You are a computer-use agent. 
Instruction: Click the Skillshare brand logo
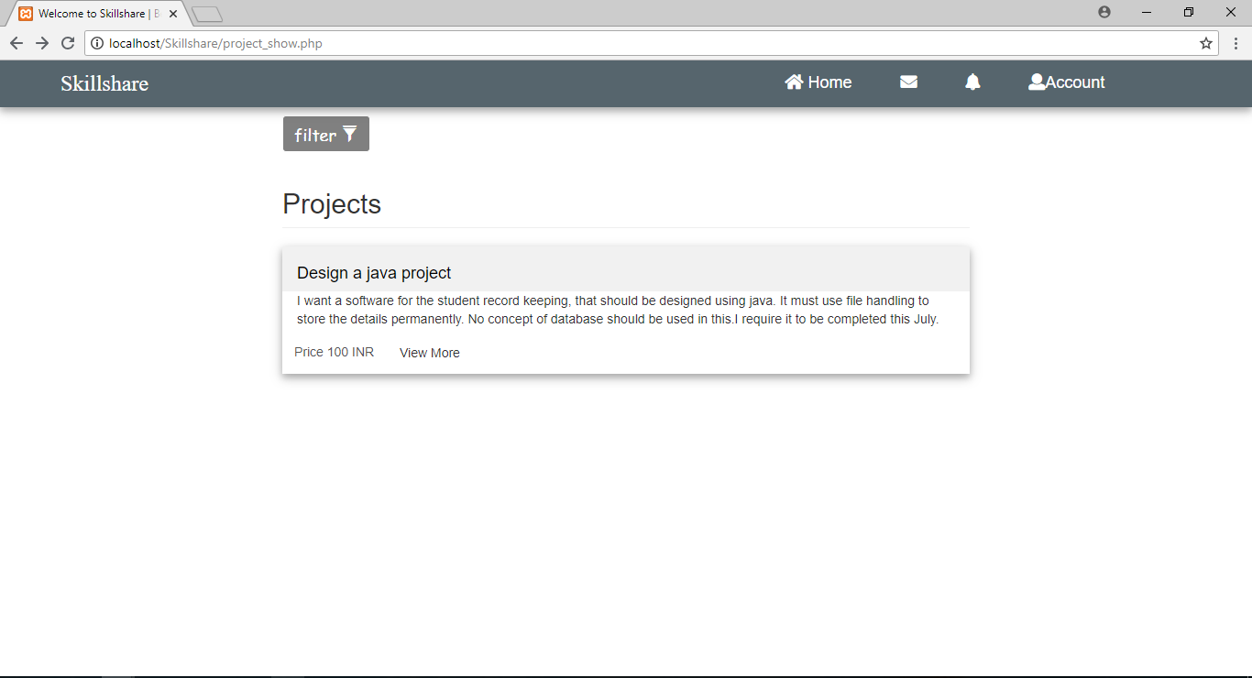[104, 83]
